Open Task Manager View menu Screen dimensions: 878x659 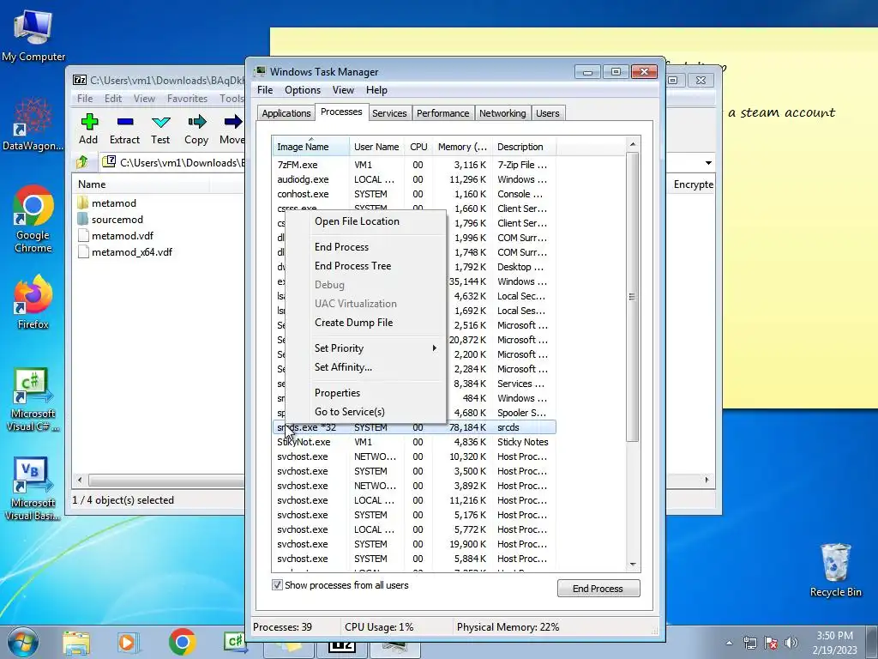(343, 89)
